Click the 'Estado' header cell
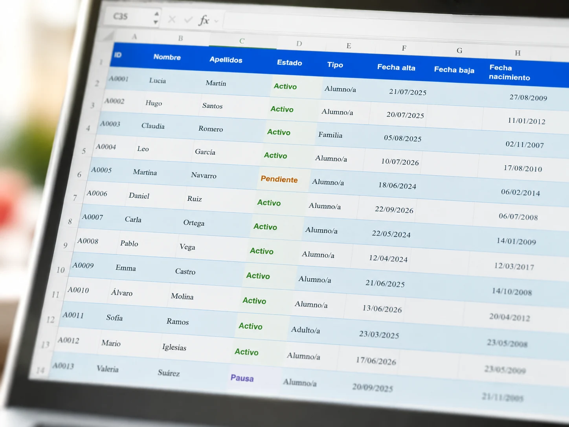Screen dimensions: 569x427 (290, 63)
